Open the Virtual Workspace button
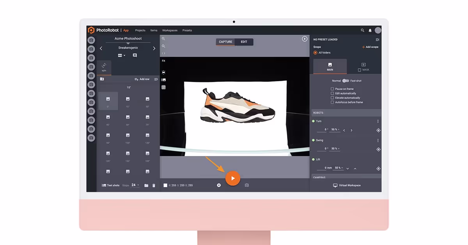468x245 pixels. [347, 185]
